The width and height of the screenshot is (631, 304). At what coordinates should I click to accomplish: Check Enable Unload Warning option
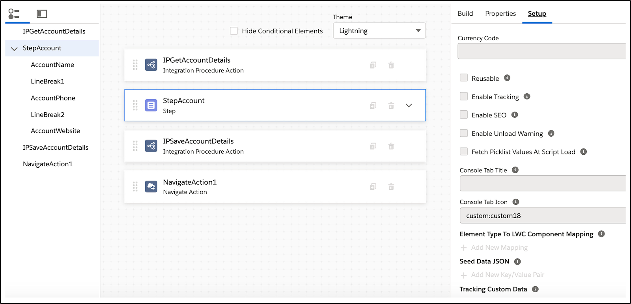(464, 133)
